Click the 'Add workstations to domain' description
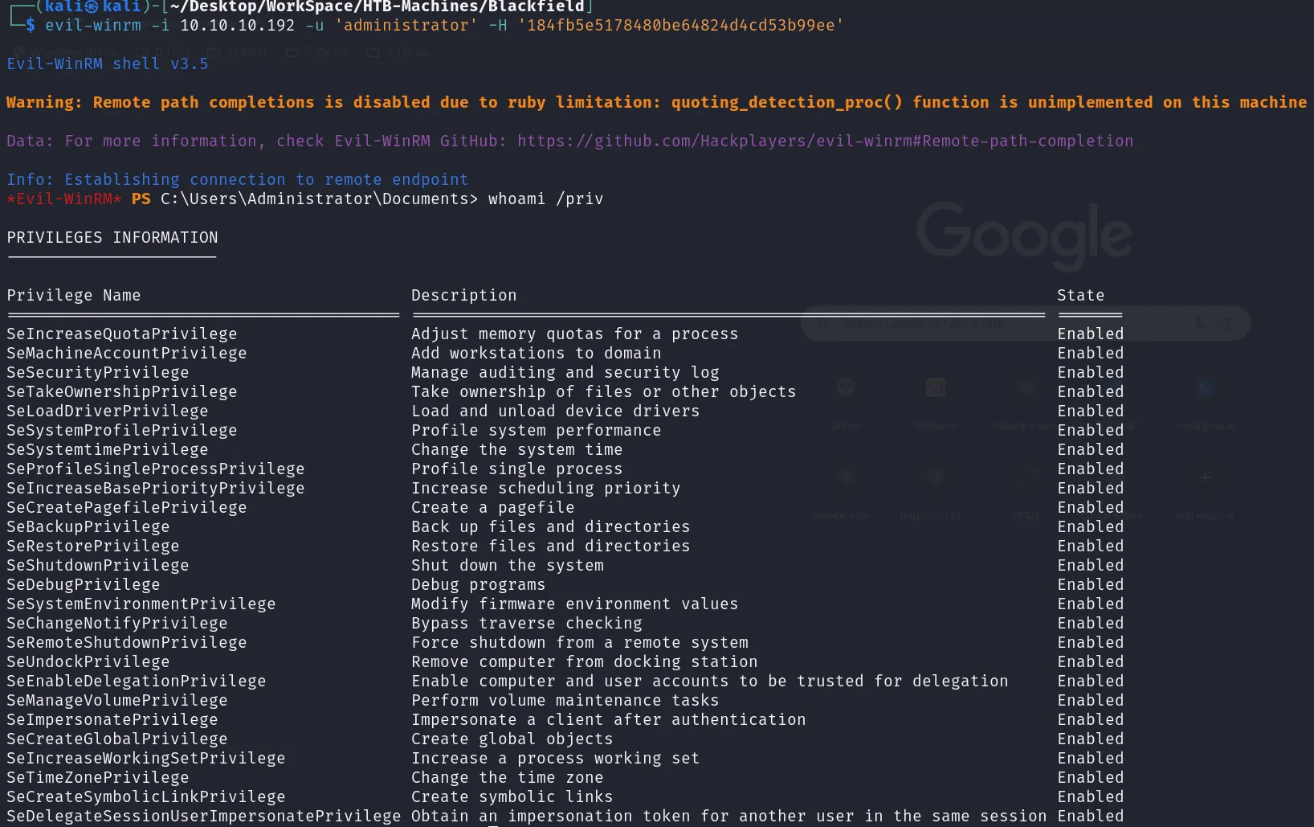1314x827 pixels. click(x=536, y=354)
